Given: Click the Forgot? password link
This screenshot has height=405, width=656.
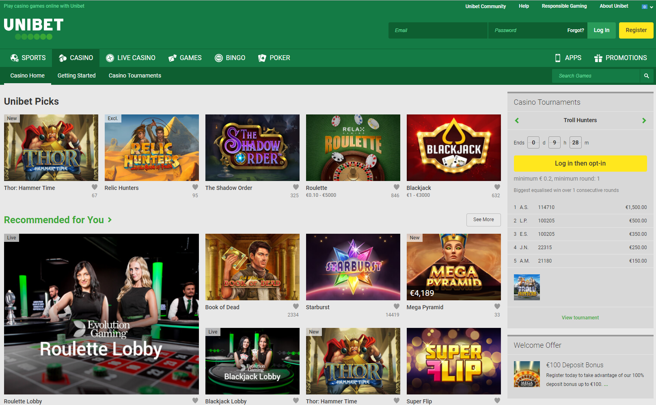Looking at the screenshot, I should (575, 30).
